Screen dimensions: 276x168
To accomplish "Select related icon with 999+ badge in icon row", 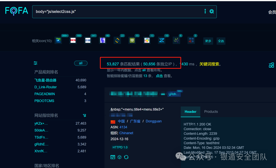I will tap(58, 40).
